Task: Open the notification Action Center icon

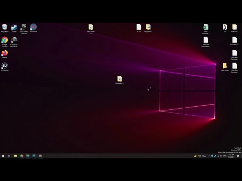Action: pyautogui.click(x=238, y=156)
